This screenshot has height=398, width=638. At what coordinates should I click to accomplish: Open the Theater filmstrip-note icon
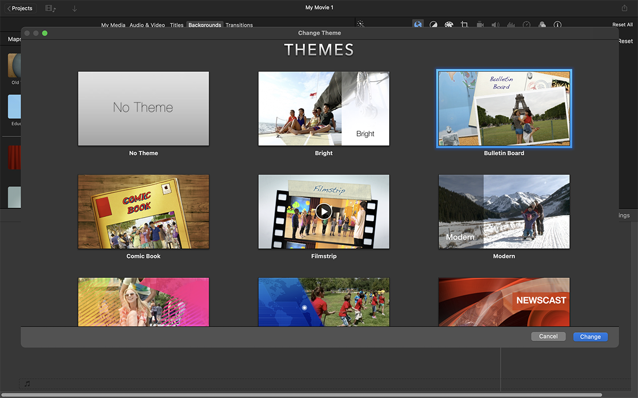[x=49, y=8]
